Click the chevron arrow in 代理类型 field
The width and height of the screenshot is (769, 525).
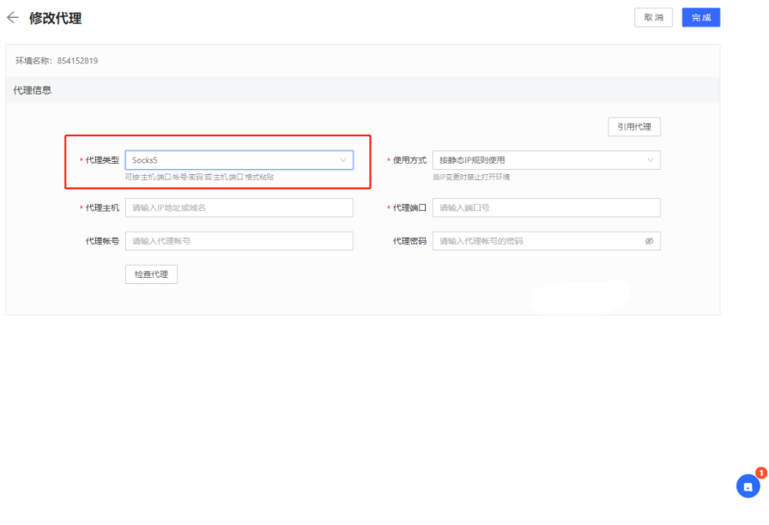tap(343, 160)
